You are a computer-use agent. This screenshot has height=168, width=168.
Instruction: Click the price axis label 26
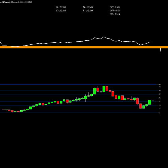tap(160, 98)
